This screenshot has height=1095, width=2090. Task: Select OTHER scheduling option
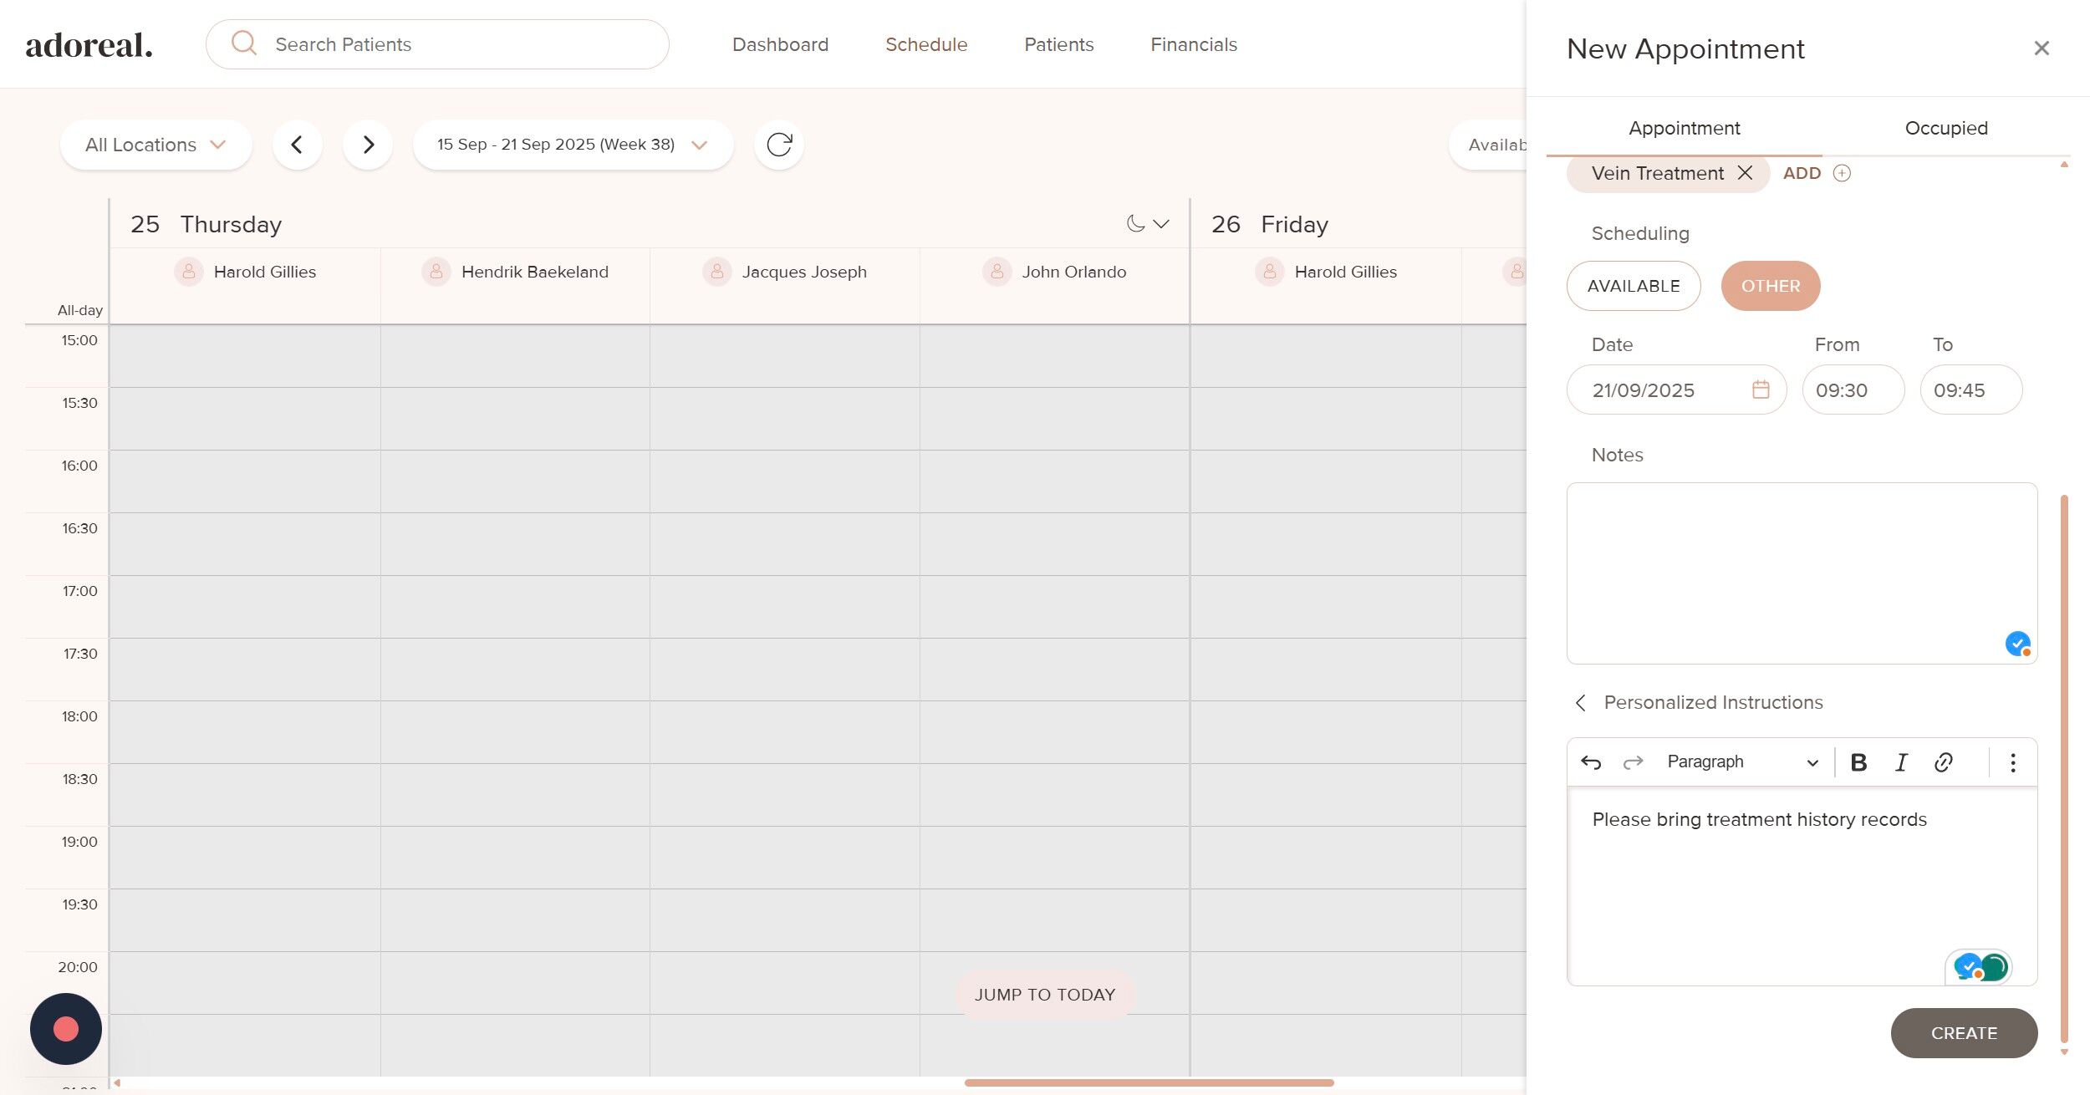(x=1770, y=286)
